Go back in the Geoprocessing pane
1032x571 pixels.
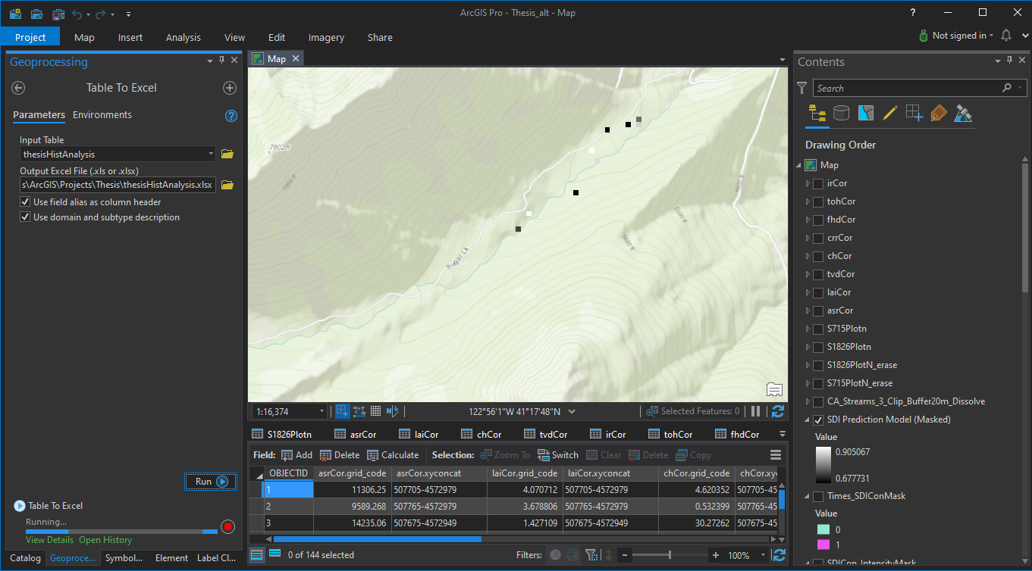point(19,88)
